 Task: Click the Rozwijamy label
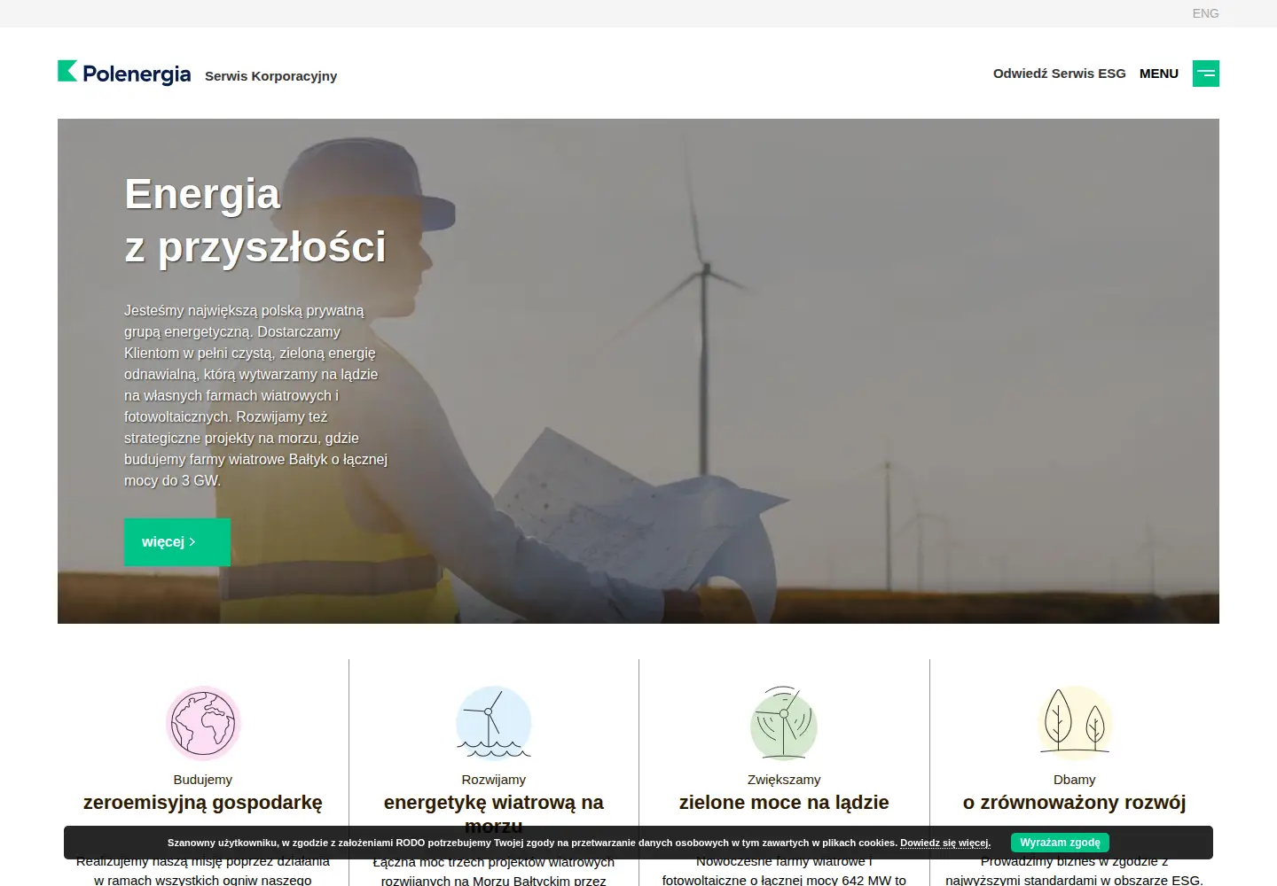pyautogui.click(x=494, y=780)
